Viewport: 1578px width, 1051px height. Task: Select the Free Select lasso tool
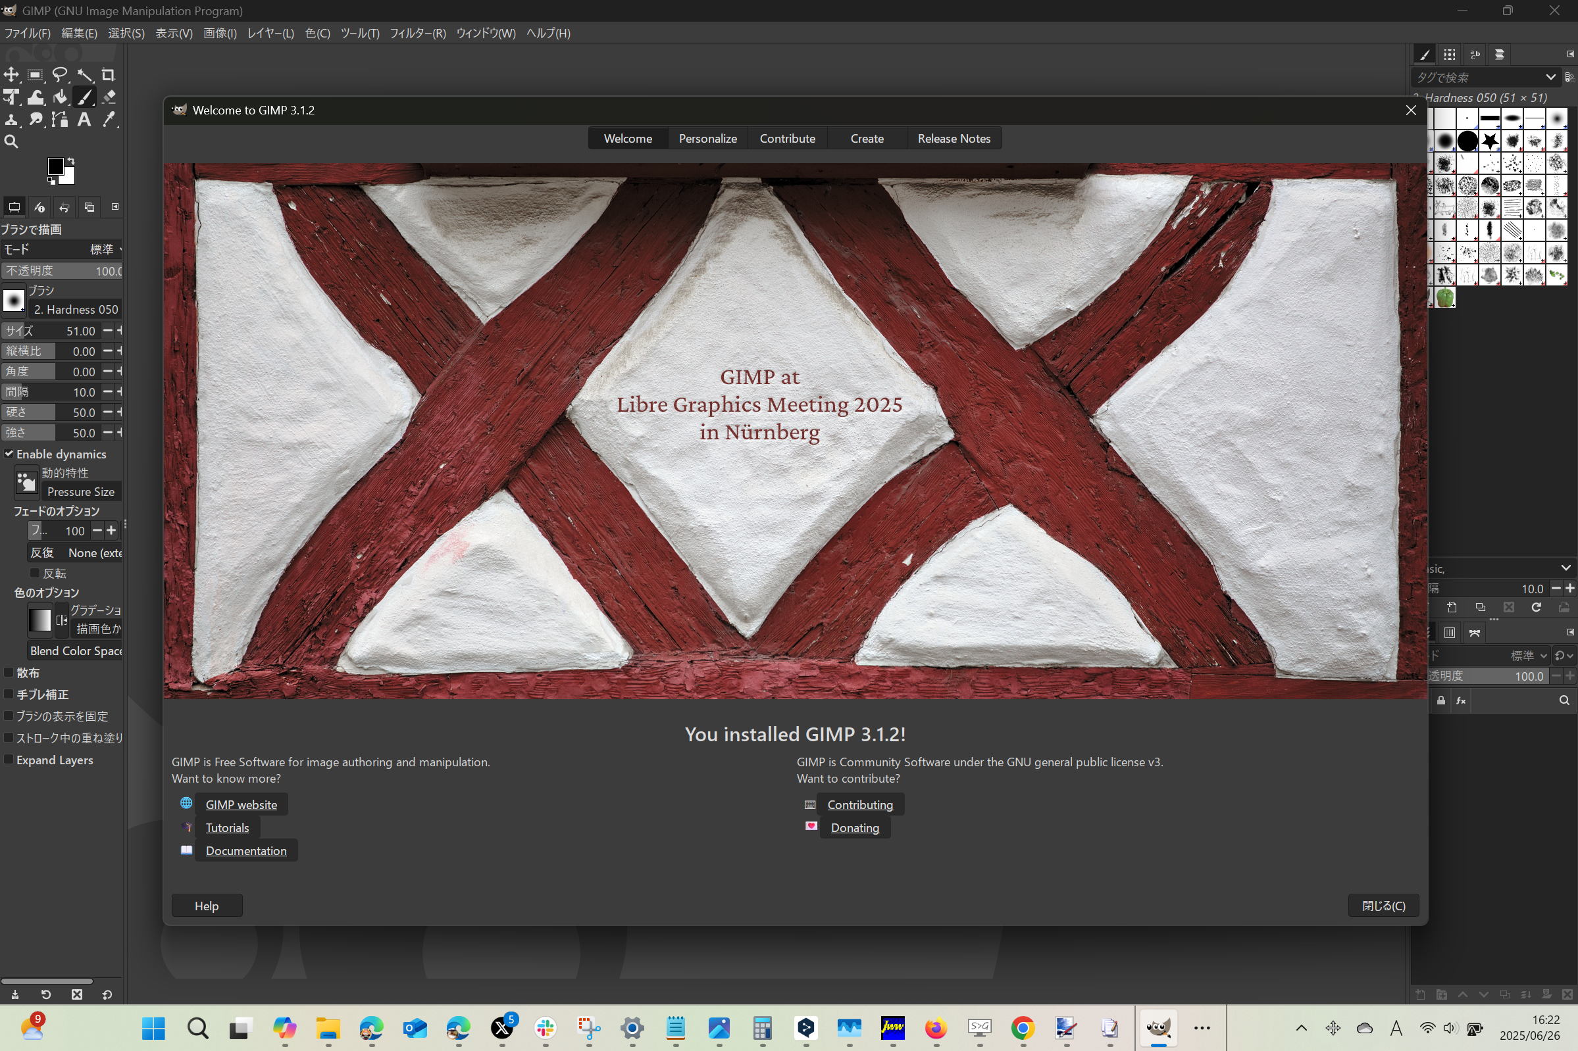click(60, 74)
